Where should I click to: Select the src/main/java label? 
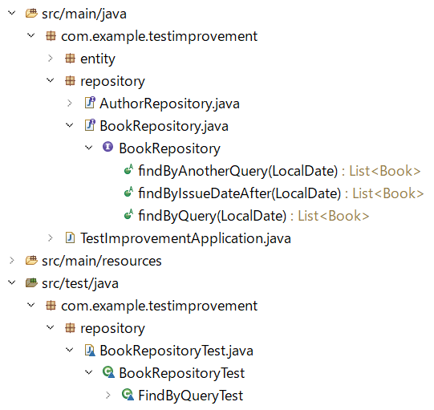pyautogui.click(x=84, y=14)
